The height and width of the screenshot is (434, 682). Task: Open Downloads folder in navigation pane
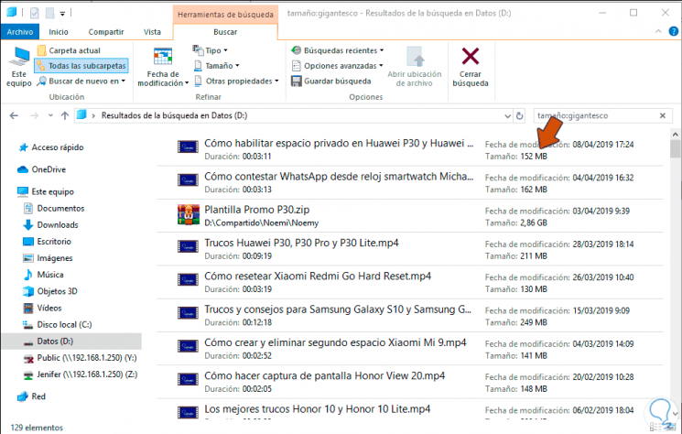tap(58, 225)
